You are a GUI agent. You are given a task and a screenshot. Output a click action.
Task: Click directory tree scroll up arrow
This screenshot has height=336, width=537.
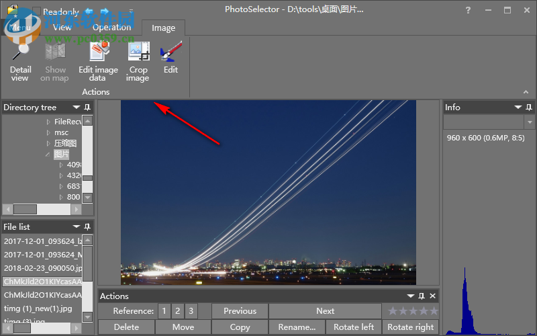point(88,121)
